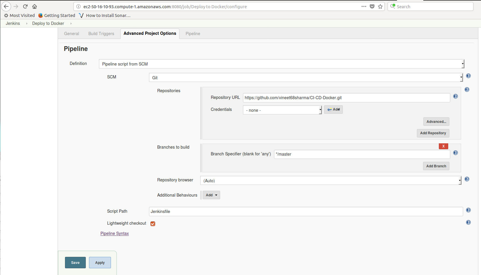Open help for the Repositories section
This screenshot has height=275, width=481.
(467, 90)
